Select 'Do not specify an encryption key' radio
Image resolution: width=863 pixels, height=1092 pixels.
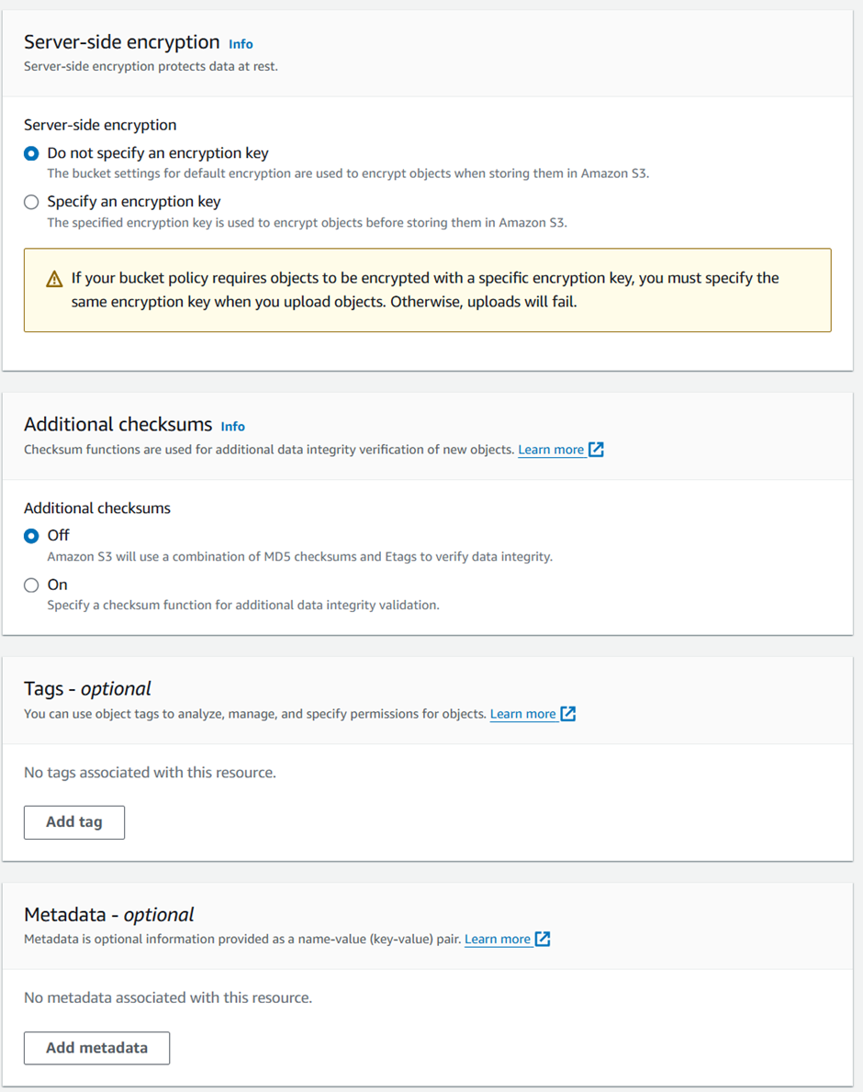pyautogui.click(x=31, y=154)
